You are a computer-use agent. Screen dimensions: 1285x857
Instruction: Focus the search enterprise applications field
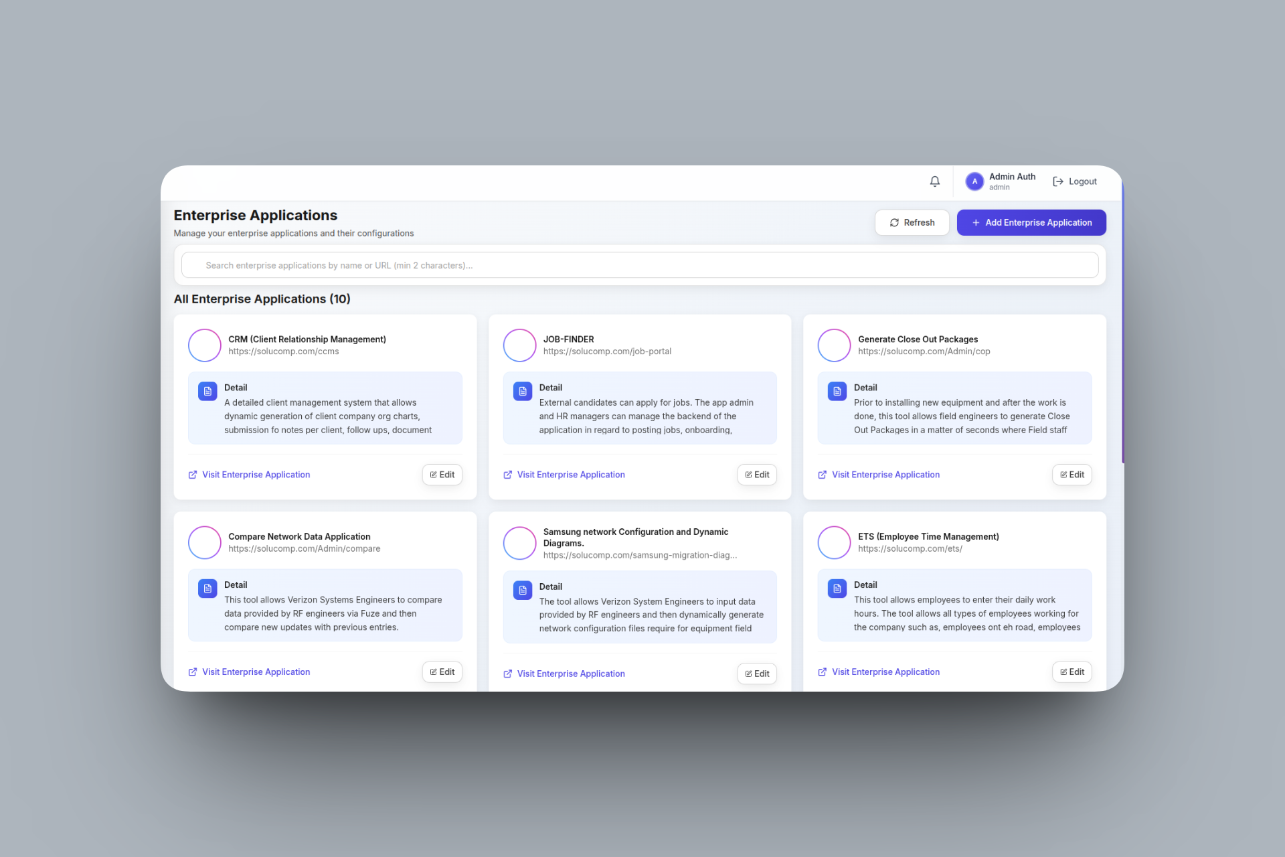(640, 265)
